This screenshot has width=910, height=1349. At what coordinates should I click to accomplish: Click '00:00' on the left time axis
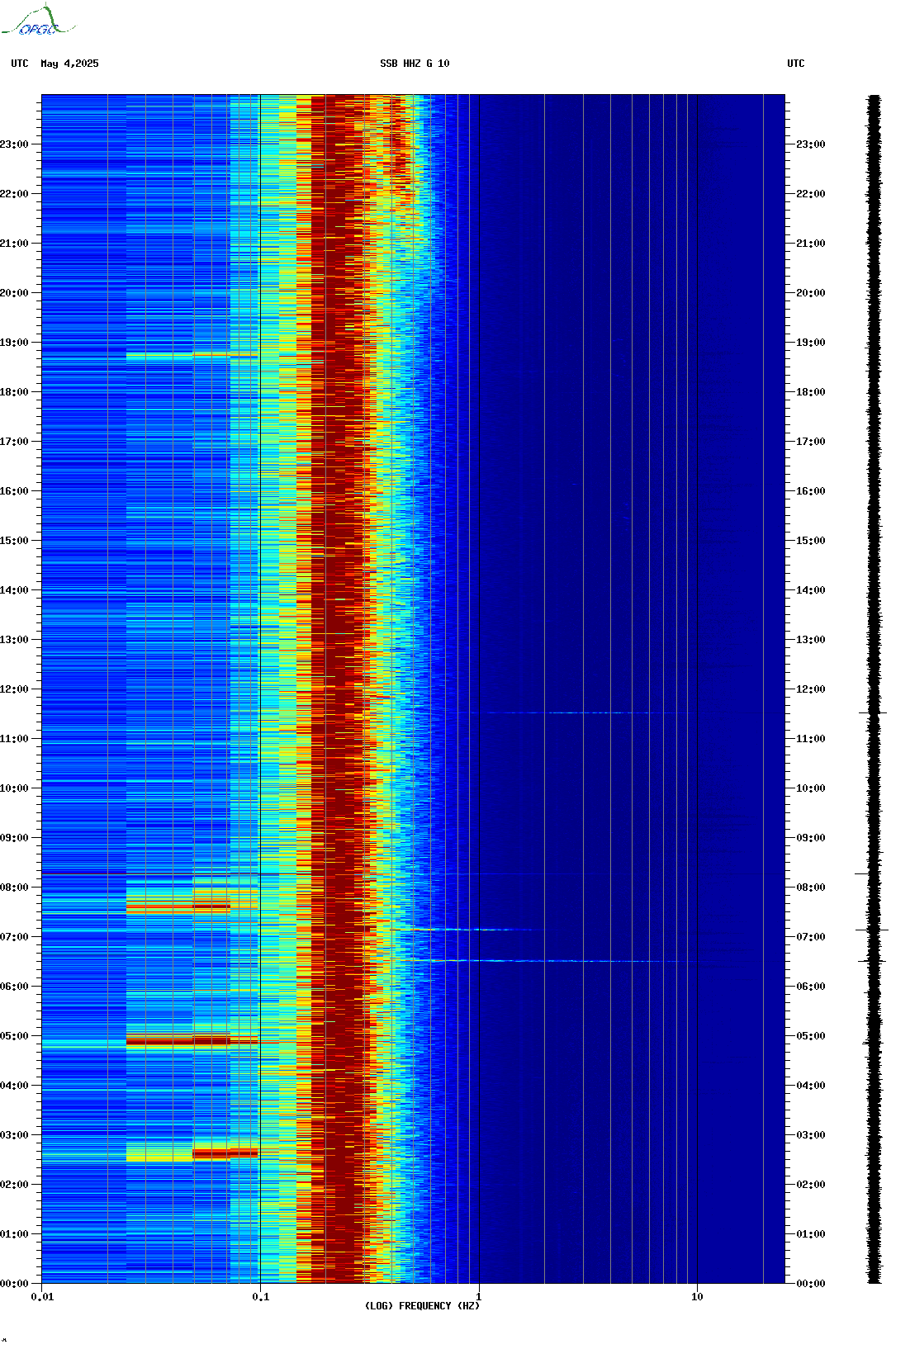14,1284
